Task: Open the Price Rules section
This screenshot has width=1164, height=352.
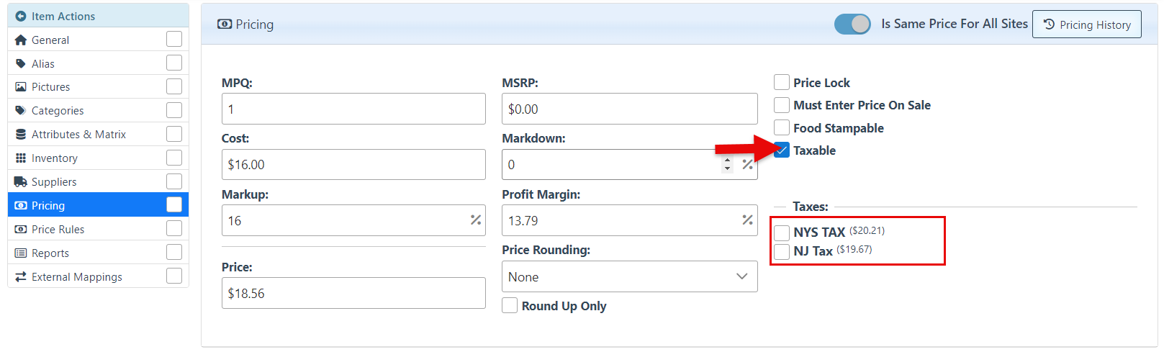Action: click(x=58, y=230)
